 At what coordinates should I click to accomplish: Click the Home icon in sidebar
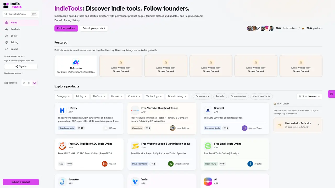click(x=7, y=23)
